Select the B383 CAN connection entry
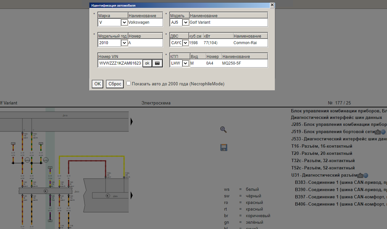This screenshot has width=387, height=229. pos(341,183)
